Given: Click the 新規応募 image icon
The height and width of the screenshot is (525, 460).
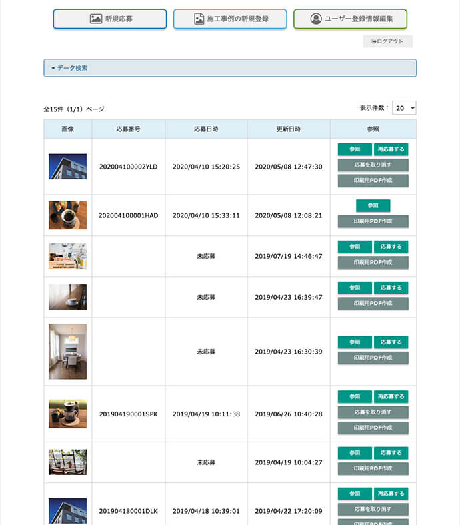Looking at the screenshot, I should pyautogui.click(x=96, y=19).
